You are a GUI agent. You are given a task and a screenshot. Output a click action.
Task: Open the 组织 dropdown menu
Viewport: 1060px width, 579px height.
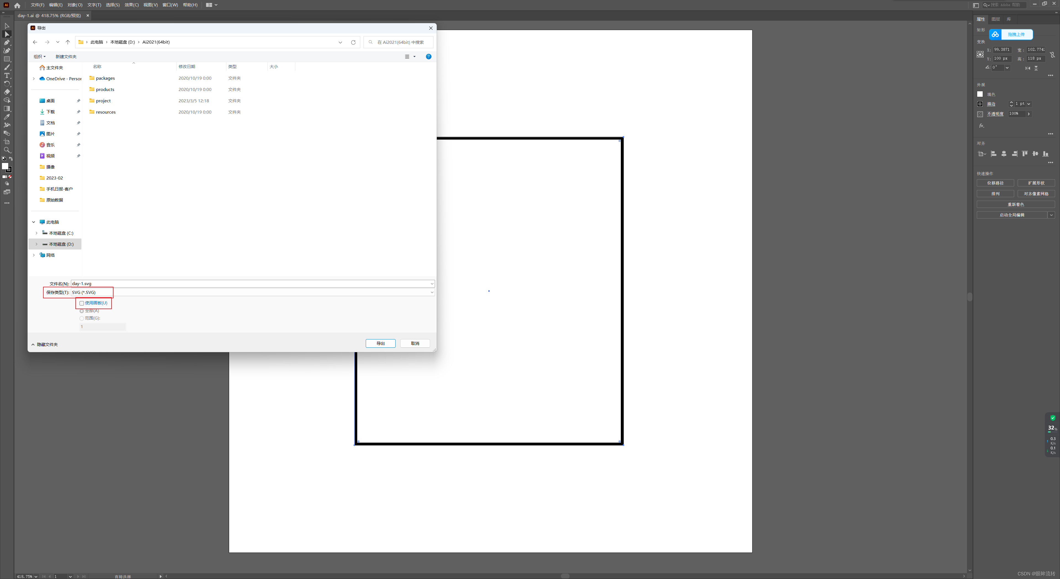tap(39, 57)
